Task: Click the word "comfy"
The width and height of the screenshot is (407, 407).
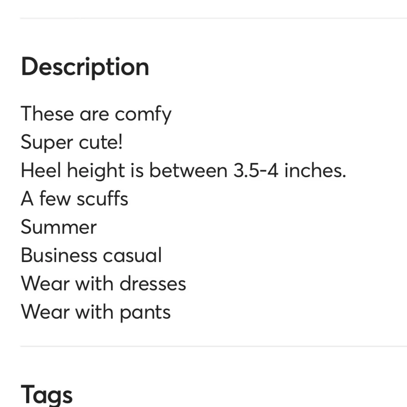Action: pyautogui.click(x=143, y=114)
